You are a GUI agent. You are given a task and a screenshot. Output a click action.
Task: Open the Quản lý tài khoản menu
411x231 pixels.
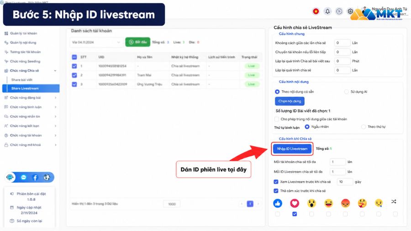click(24, 33)
